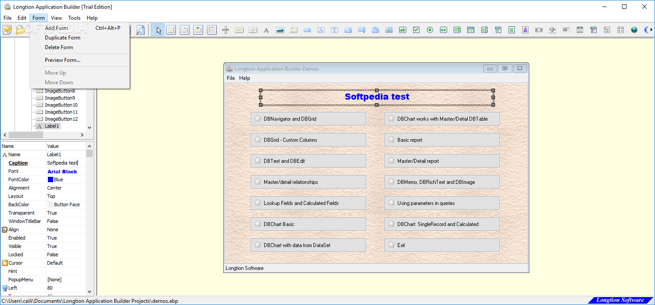Select the TreeView component tool
Screen dimensions: 655x305
click(607, 30)
